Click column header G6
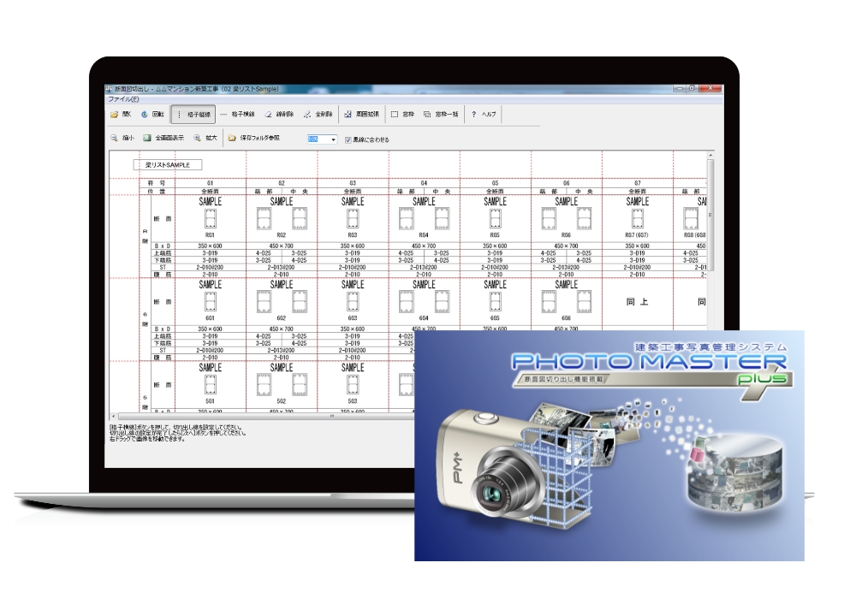The width and height of the screenshot is (856, 616). click(x=567, y=183)
